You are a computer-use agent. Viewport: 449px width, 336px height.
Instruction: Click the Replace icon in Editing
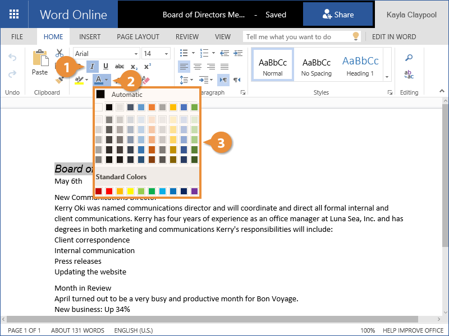point(409,74)
